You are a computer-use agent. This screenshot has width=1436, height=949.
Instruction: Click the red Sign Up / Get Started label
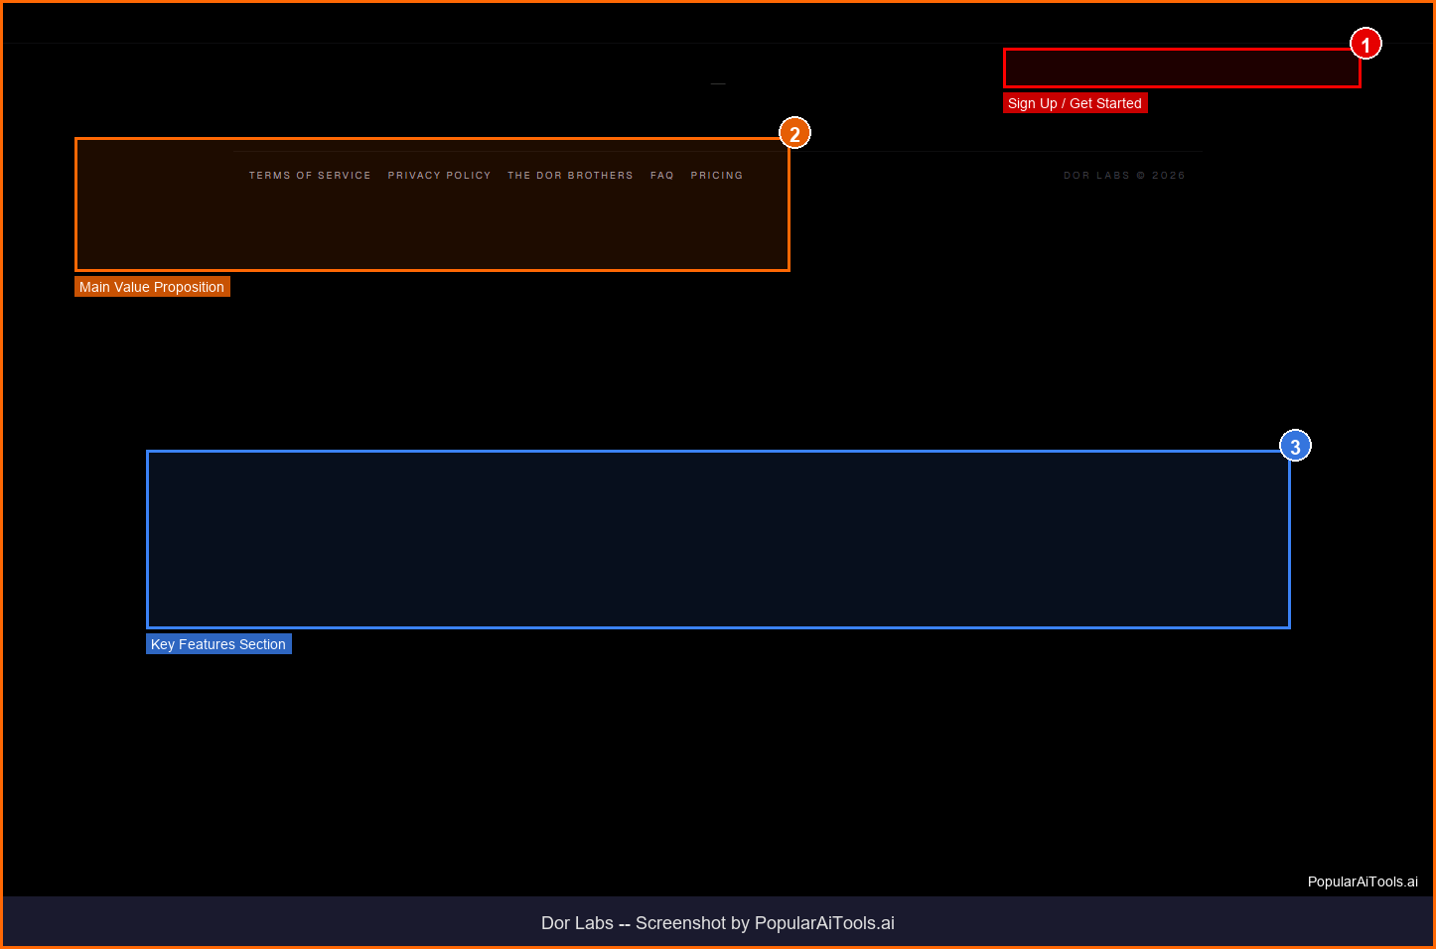(x=1075, y=103)
